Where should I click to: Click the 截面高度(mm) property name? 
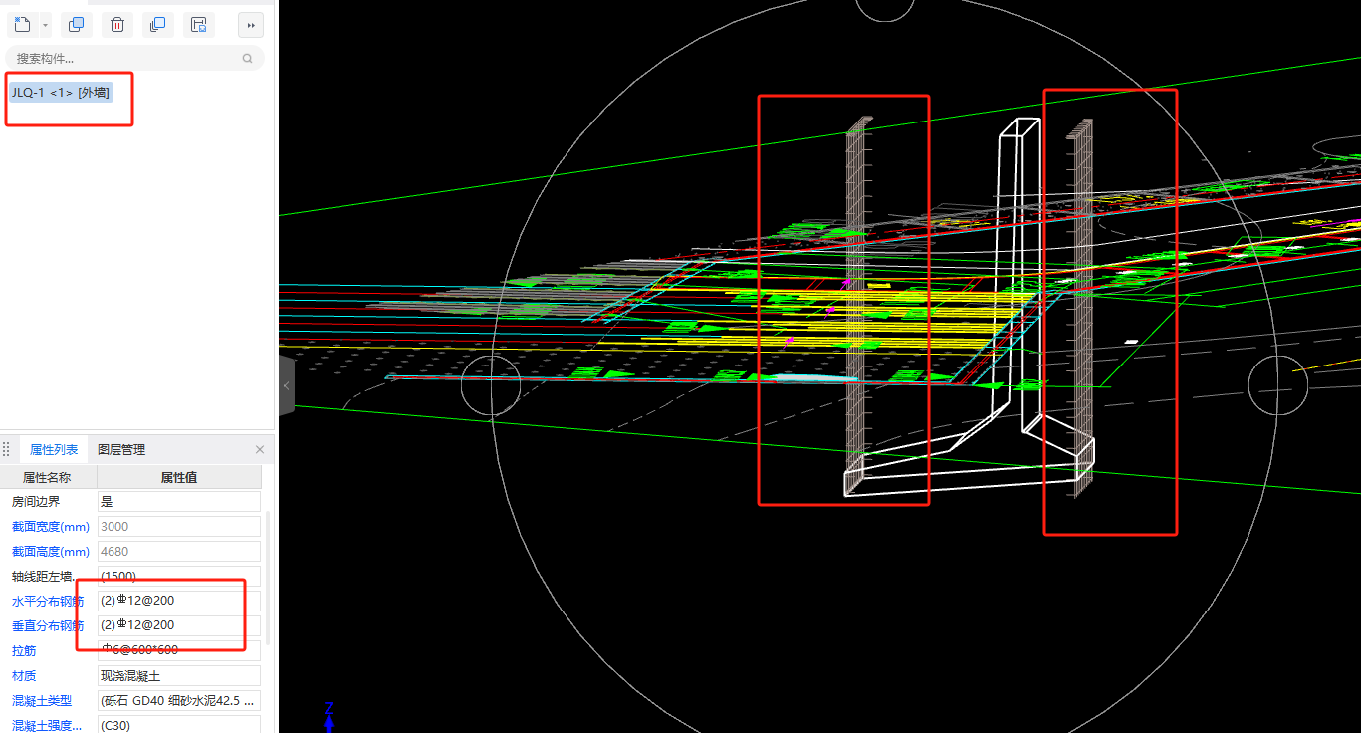click(x=51, y=552)
